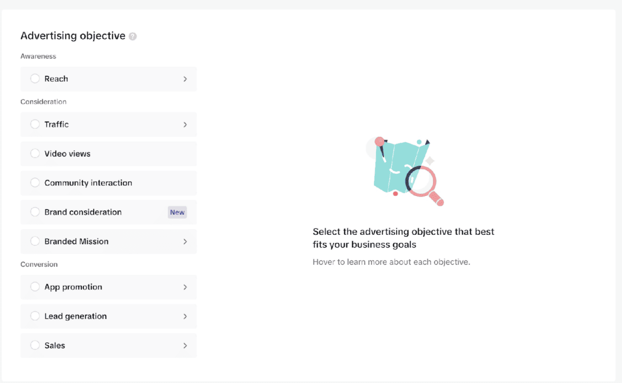Choose the Brand consideration radio button
Viewport: 622px width, 383px height.
click(x=35, y=212)
